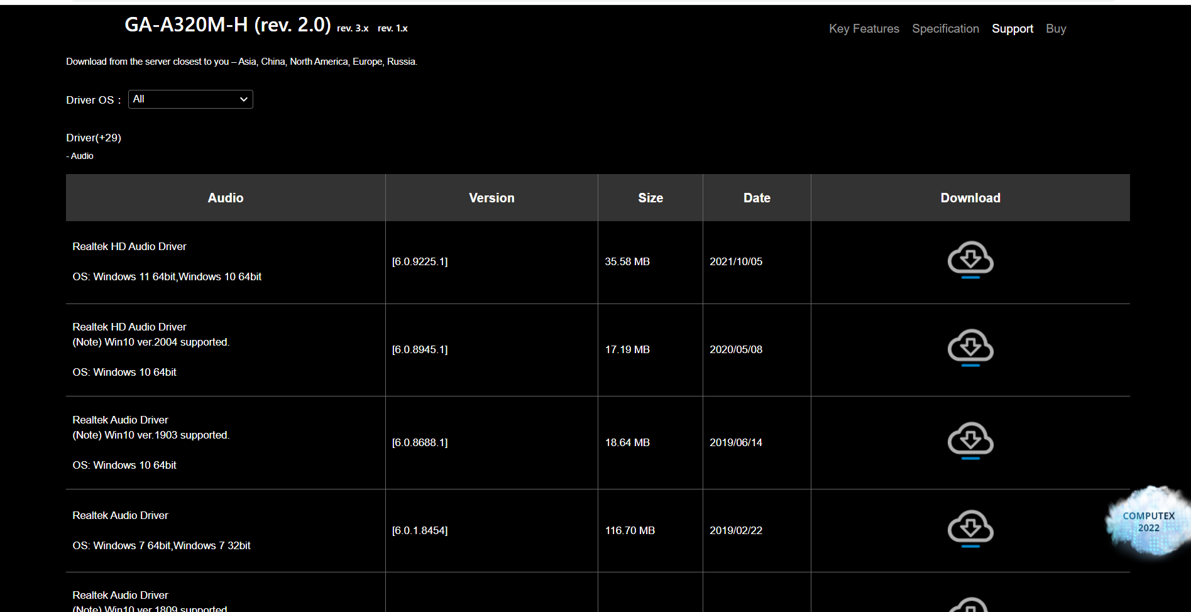
Task: Click the Driver(+29) section heading
Action: coord(94,138)
